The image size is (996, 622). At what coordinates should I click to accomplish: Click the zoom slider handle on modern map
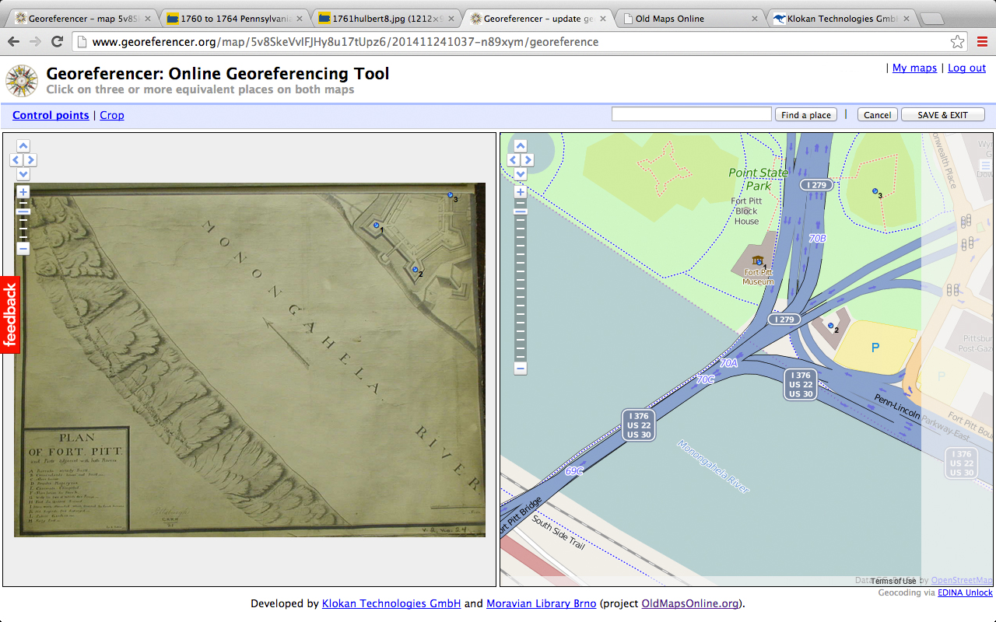click(x=521, y=211)
